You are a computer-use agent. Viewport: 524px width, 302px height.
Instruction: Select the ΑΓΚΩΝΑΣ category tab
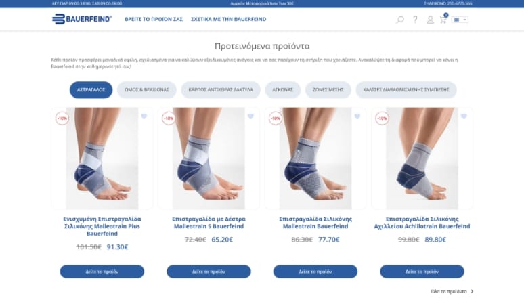pyautogui.click(x=283, y=90)
